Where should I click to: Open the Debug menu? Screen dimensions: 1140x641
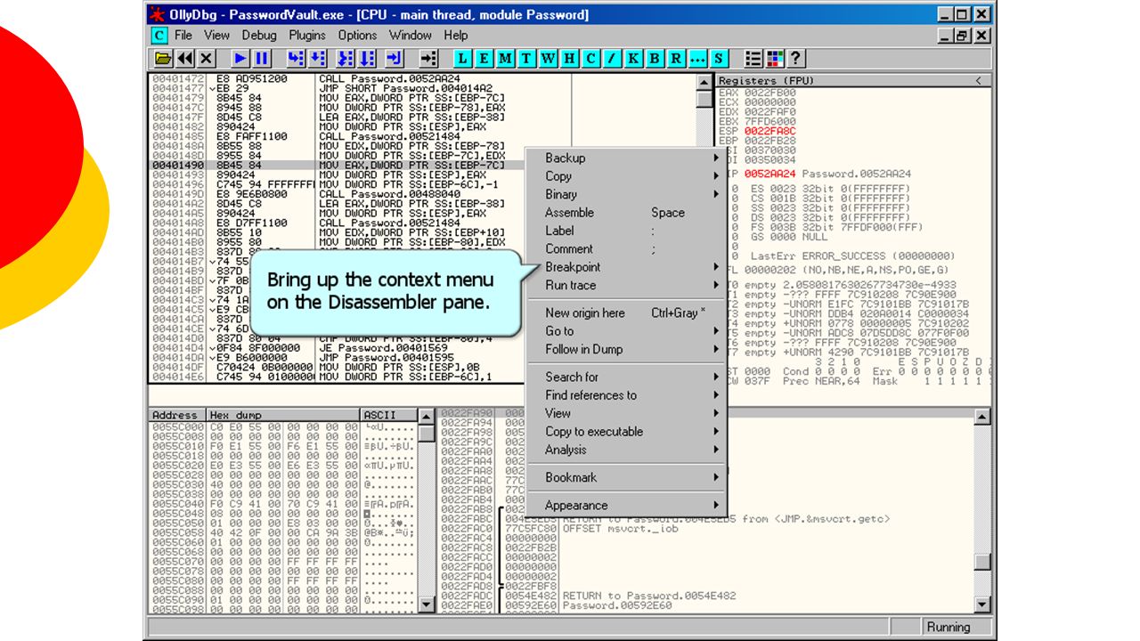pyautogui.click(x=259, y=36)
